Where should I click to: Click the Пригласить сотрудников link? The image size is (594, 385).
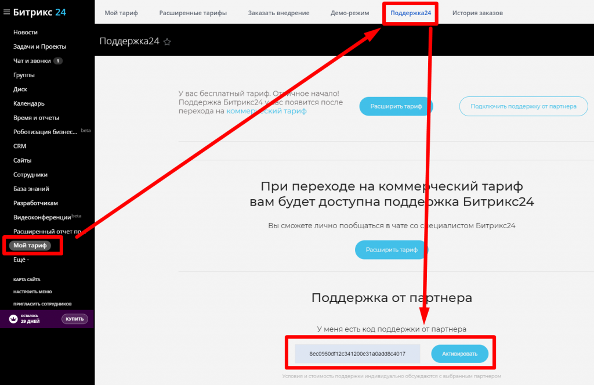42,304
